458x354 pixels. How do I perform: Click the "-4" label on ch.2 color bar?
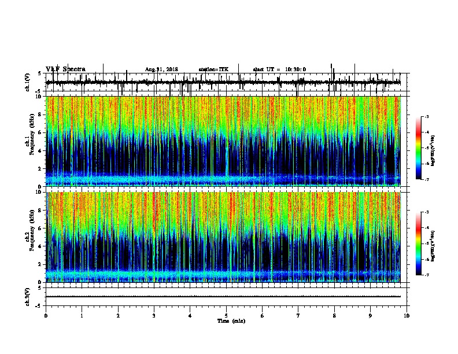point(426,228)
